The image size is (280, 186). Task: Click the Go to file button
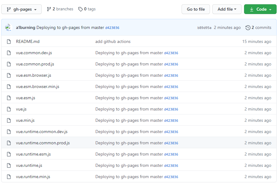[196, 9]
